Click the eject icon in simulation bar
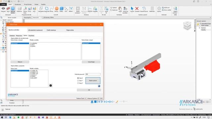Screen dimensions: 212x119 [x=92, y=101]
